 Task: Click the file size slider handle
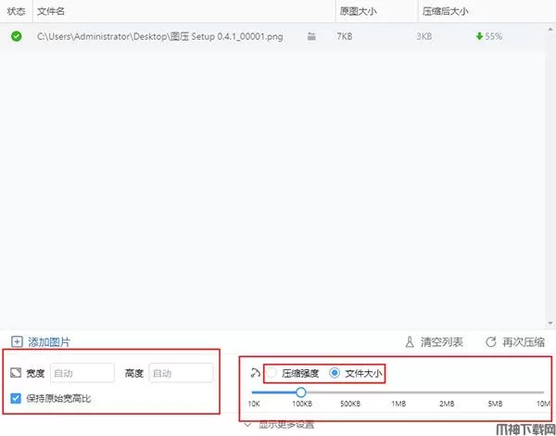(300, 392)
